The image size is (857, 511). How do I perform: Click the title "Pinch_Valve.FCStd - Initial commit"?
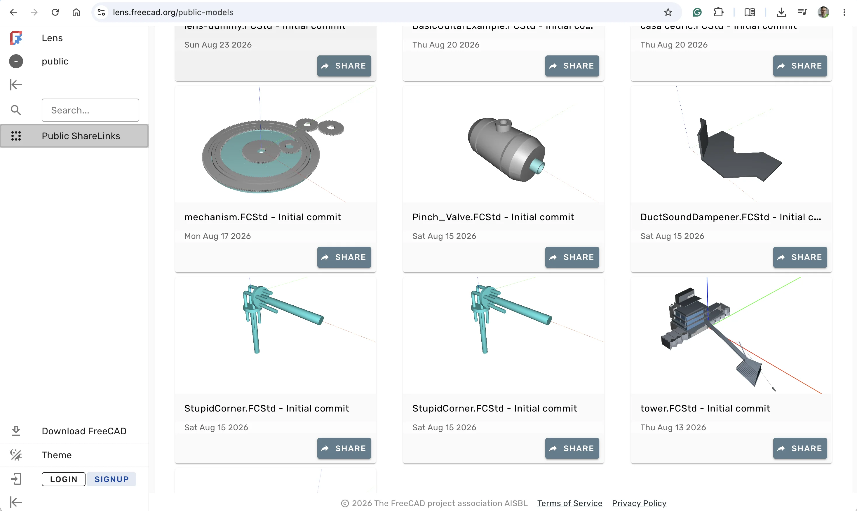pos(493,217)
